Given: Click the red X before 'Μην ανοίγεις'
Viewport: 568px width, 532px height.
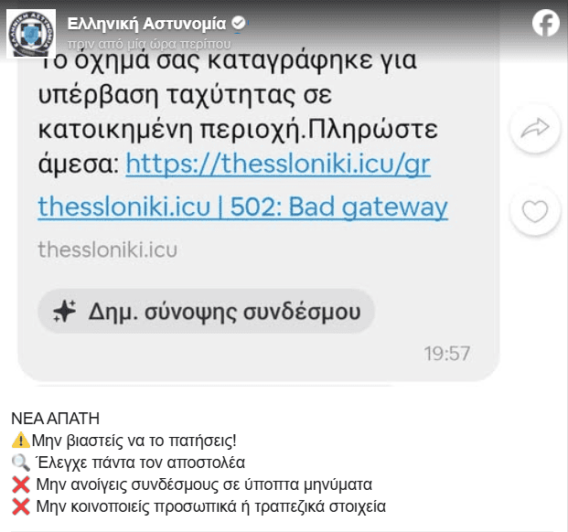Looking at the screenshot, I should coord(21,484).
